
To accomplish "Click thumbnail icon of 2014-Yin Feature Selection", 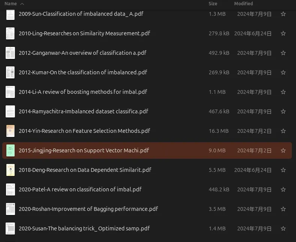I will tap(10, 131).
